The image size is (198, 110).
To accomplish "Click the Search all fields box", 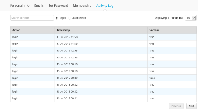I will 32,18.
